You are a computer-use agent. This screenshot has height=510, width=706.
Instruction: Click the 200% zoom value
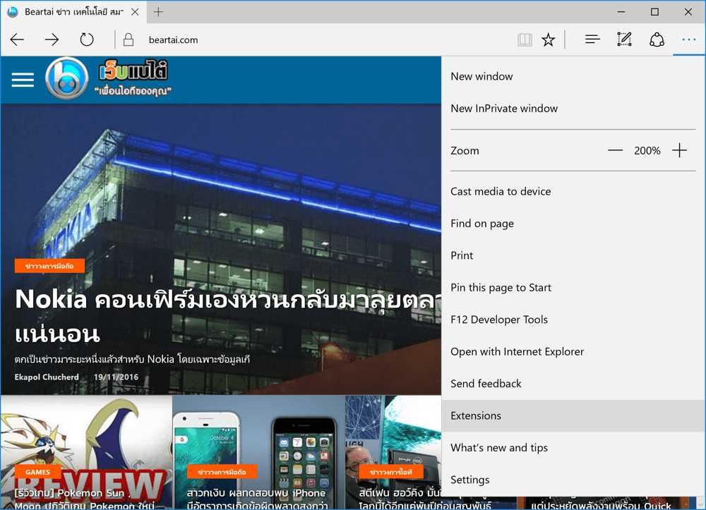pyautogui.click(x=647, y=151)
